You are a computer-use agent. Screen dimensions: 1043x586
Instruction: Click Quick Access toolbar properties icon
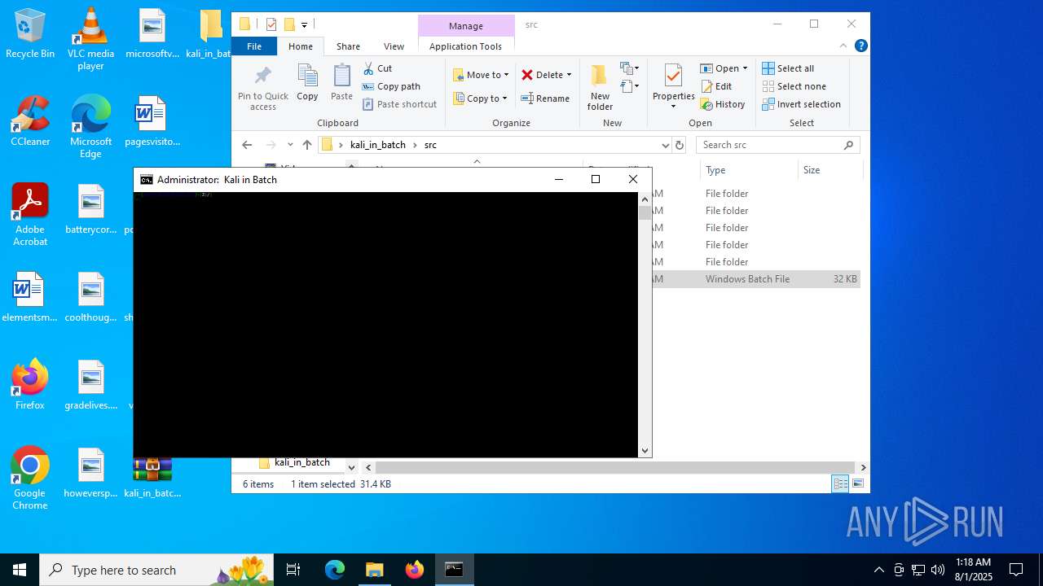point(271,24)
